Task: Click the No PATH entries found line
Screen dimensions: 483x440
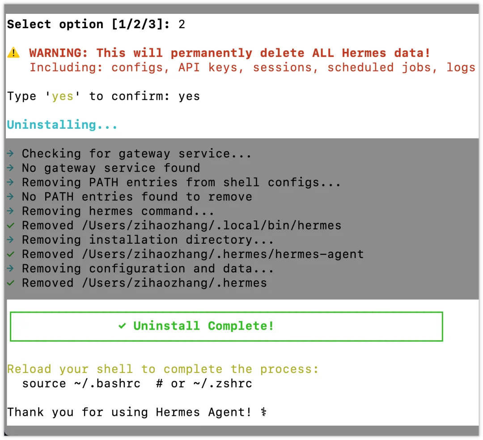Action: click(137, 197)
